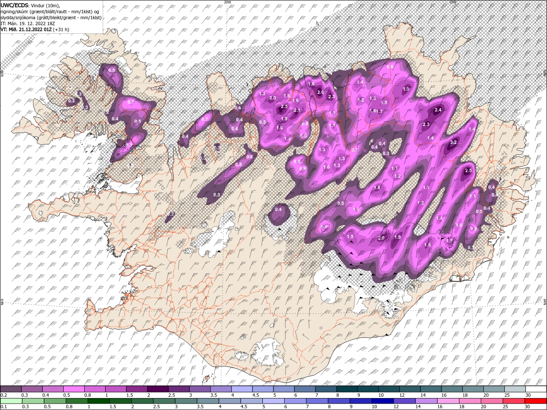Click the 2.6 snowfall value on the map

coord(320,92)
